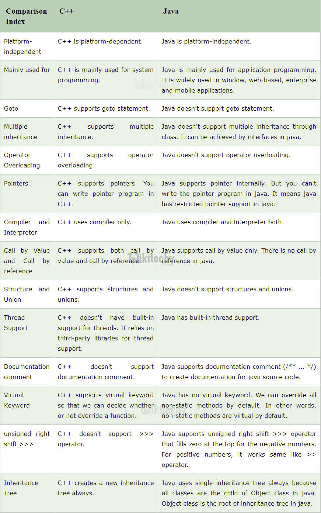The width and height of the screenshot is (321, 513).
Task: Select the Virtual Keyword row label
Action: [17, 400]
